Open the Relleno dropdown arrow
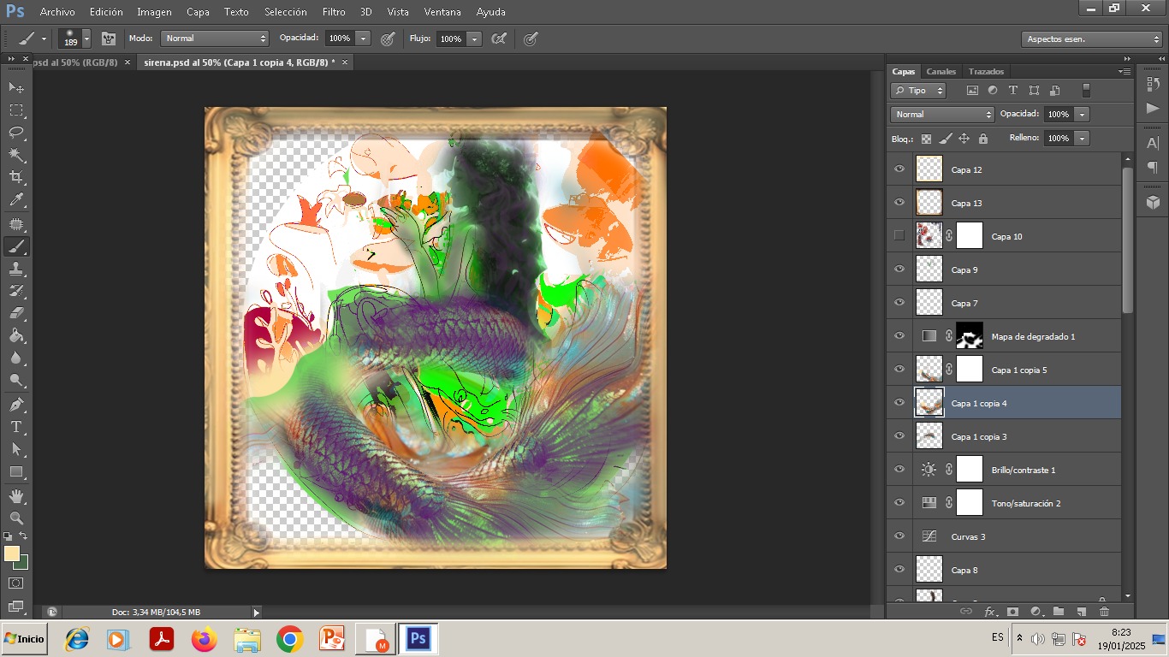Screen dimensions: 1169x657 tap(1083, 139)
